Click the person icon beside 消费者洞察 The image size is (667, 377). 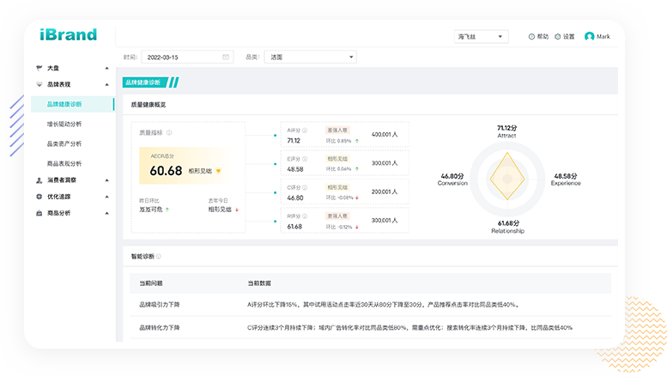tap(39, 180)
